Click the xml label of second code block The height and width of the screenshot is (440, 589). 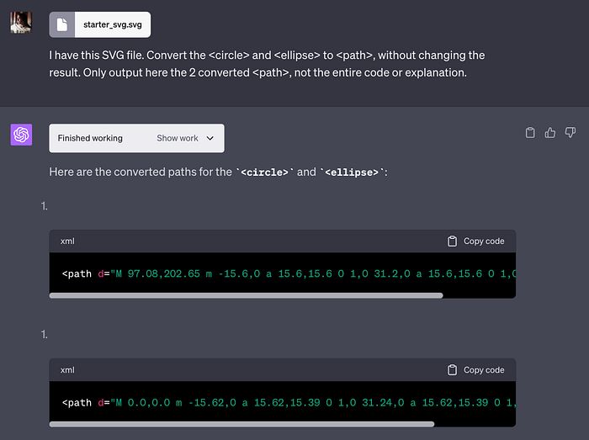pos(67,370)
